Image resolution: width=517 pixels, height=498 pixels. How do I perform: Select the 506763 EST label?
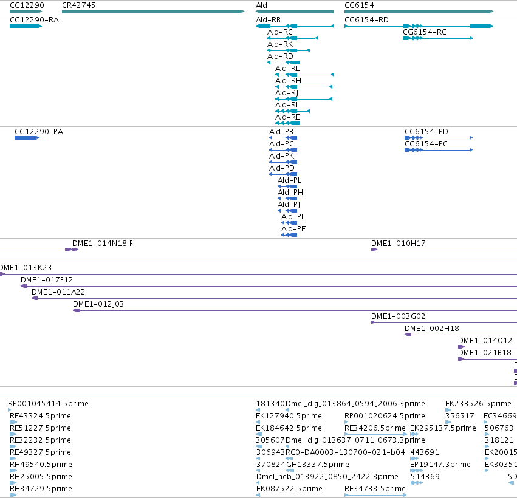(499, 428)
